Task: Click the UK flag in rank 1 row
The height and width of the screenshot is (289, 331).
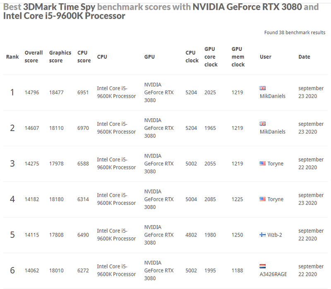Action: 262,88
